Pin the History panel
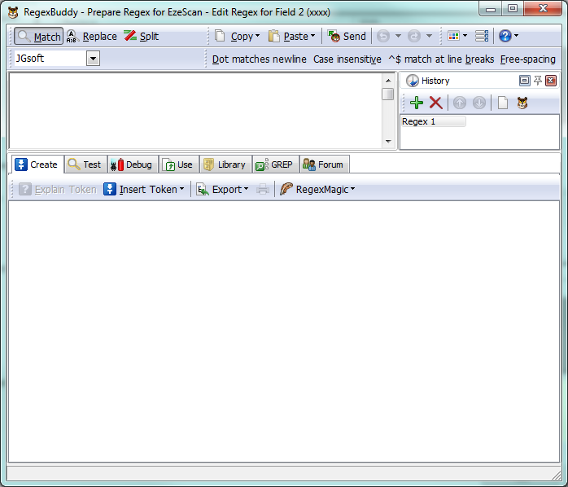 (x=538, y=81)
